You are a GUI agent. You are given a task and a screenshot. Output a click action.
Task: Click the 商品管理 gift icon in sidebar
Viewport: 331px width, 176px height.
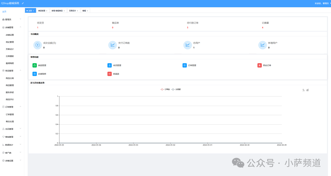[3, 71]
